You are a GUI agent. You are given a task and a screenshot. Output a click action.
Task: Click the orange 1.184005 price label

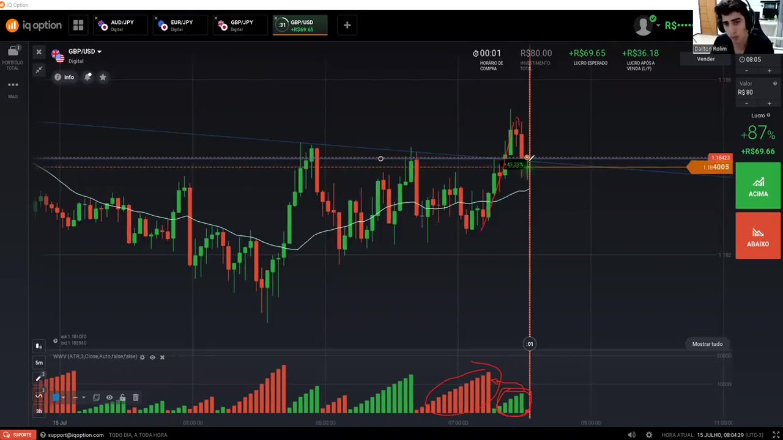point(710,167)
